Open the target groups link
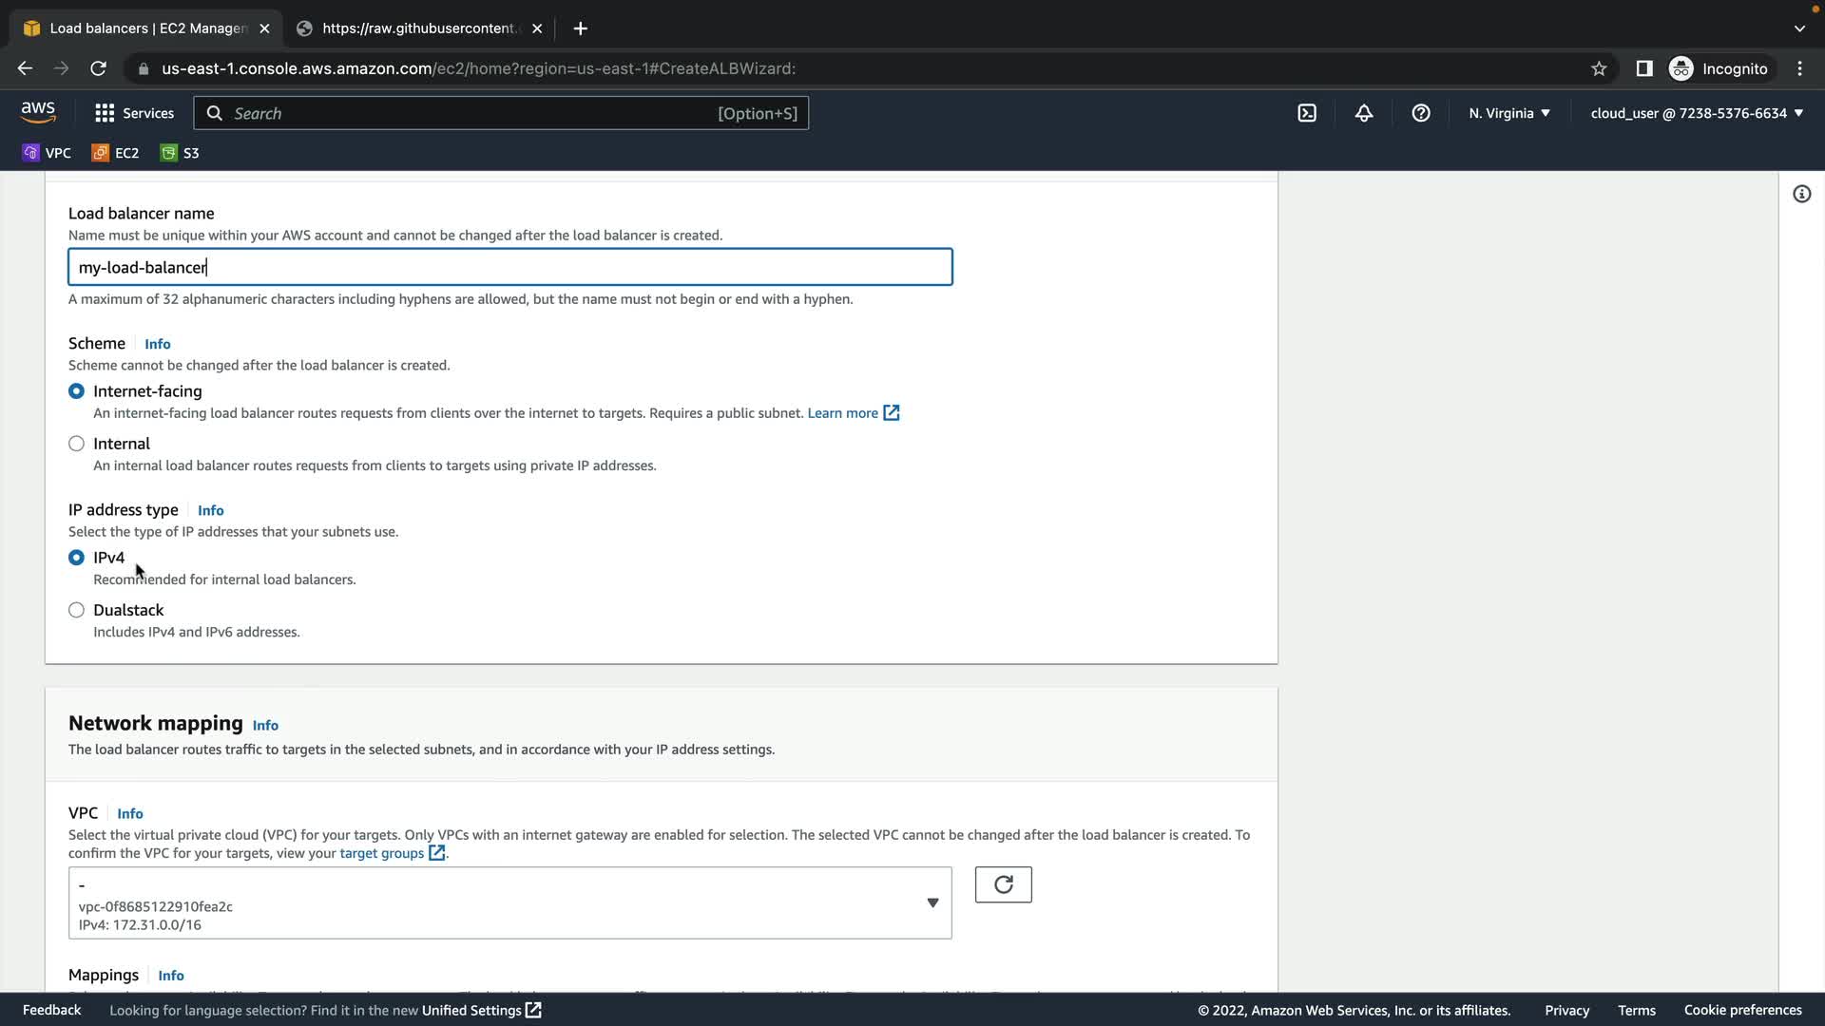The image size is (1825, 1026). tap(382, 853)
